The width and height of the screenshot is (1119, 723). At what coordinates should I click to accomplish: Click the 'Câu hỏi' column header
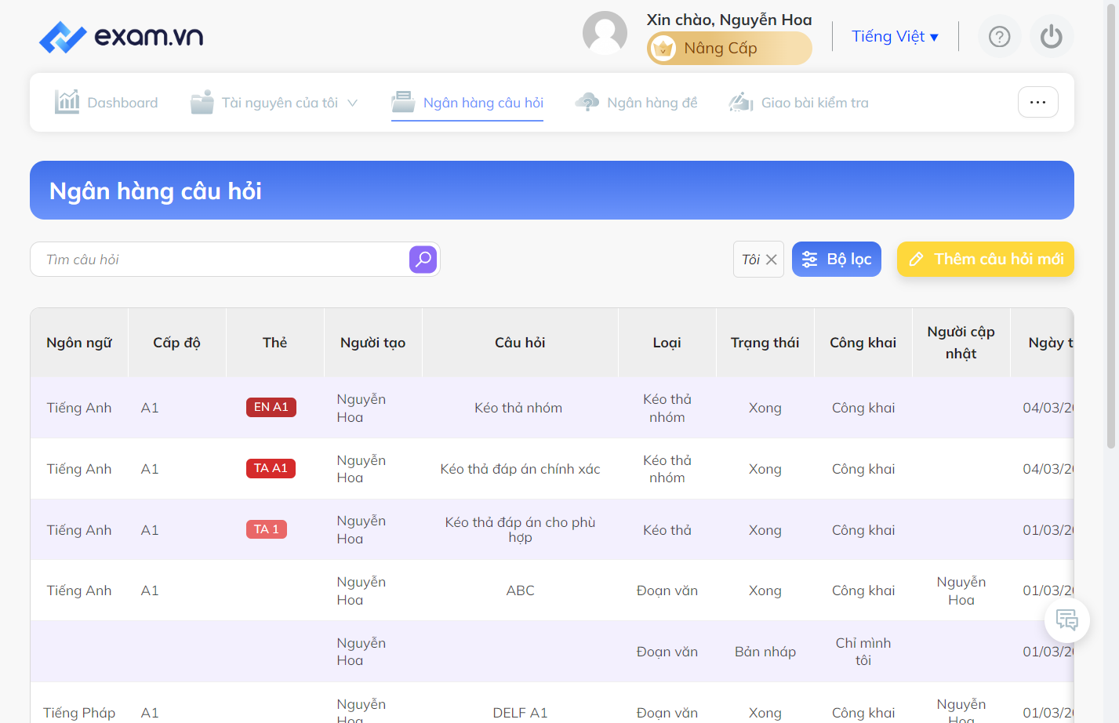click(520, 343)
